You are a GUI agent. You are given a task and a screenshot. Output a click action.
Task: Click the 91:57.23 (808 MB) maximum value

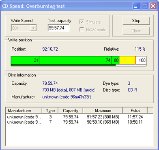click(x=103, y=117)
